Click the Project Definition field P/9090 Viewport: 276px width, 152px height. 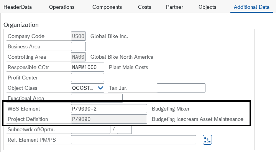(x=109, y=119)
